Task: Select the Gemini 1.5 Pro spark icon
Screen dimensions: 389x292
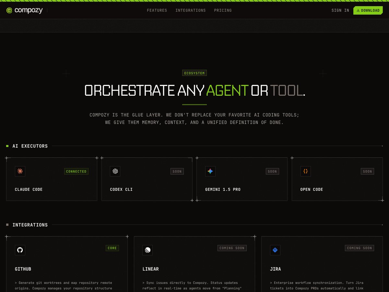Action: coord(210,171)
